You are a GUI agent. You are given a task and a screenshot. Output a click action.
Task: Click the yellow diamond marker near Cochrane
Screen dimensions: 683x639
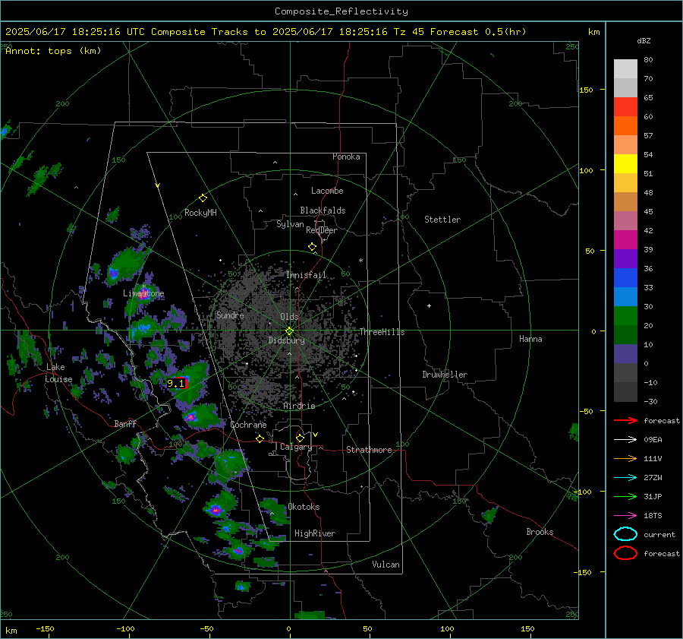click(x=260, y=438)
